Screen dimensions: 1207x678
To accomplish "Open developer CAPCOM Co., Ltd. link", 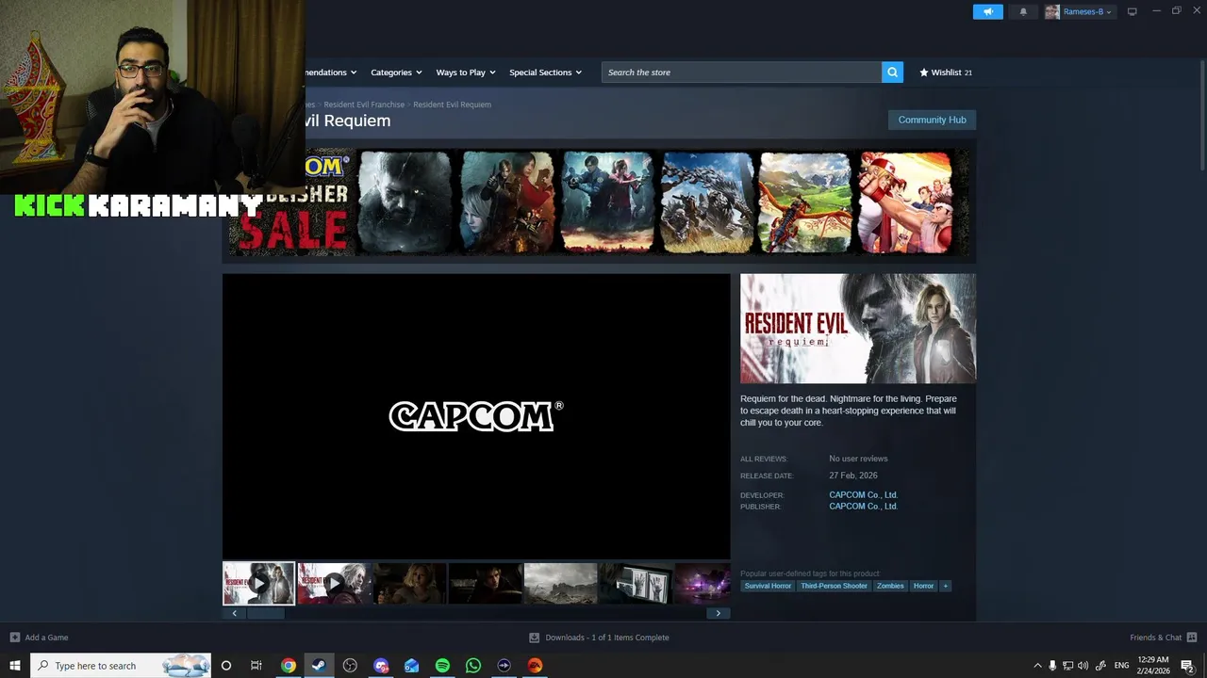I will pyautogui.click(x=863, y=494).
